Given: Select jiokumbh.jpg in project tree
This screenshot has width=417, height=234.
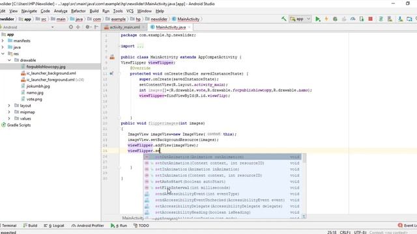Looking at the screenshot, I should (38, 86).
